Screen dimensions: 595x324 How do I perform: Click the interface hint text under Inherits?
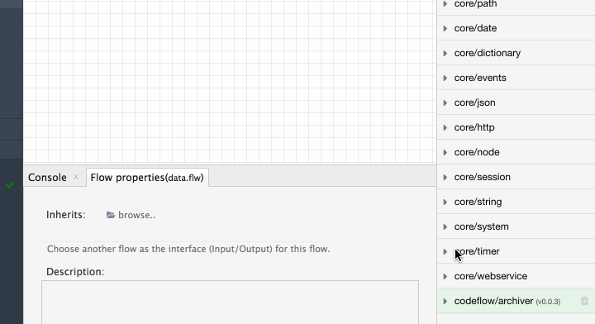pyautogui.click(x=188, y=250)
